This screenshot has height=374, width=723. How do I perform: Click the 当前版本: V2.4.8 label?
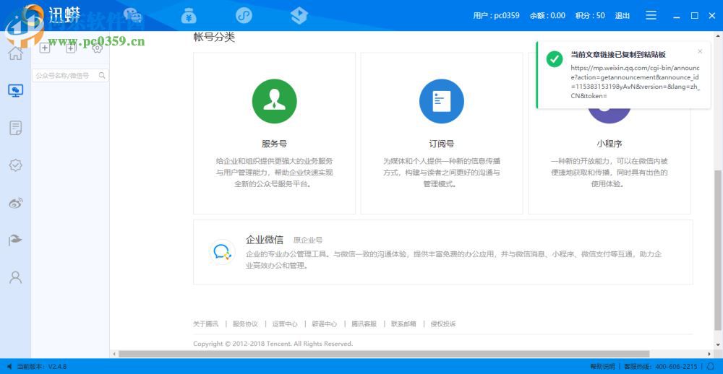(41, 367)
